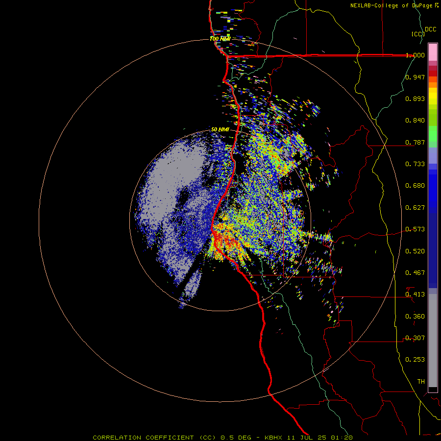Click the 50 NMI range ring label

[x=220, y=130]
